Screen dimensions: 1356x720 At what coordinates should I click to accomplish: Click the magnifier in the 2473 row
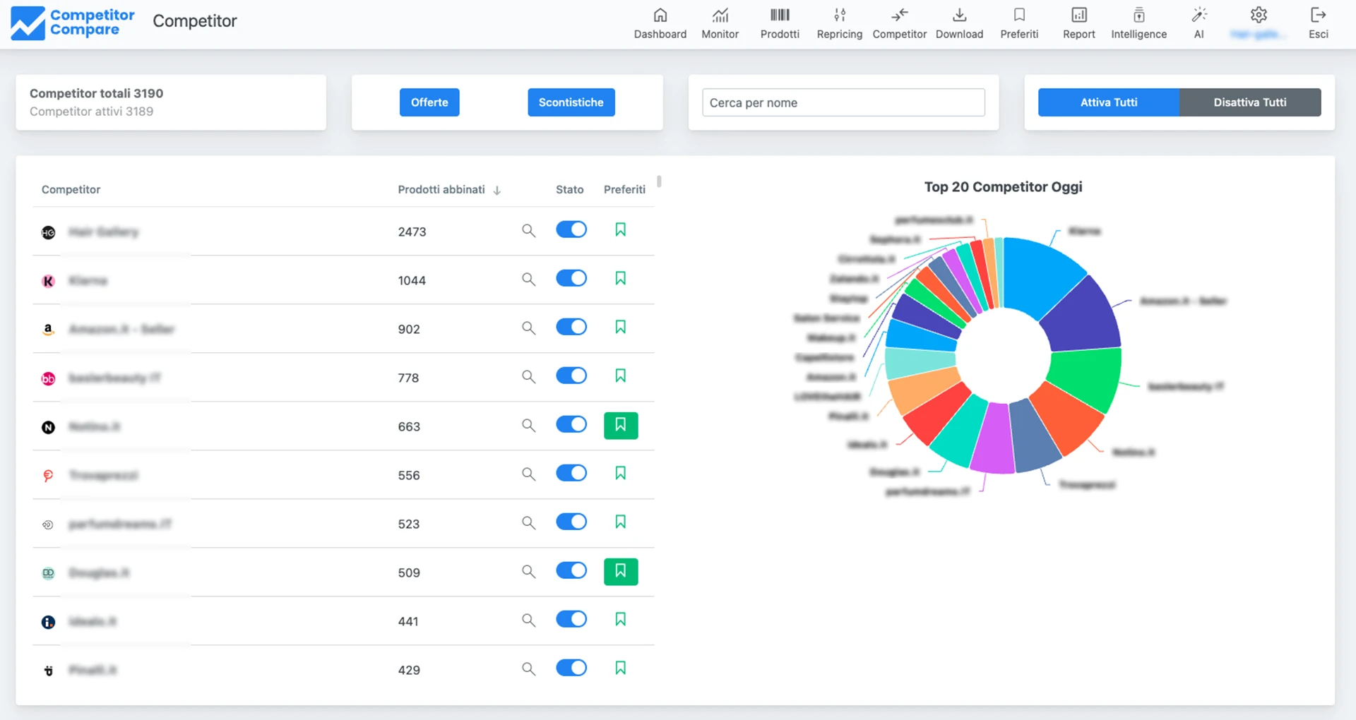[x=528, y=231]
